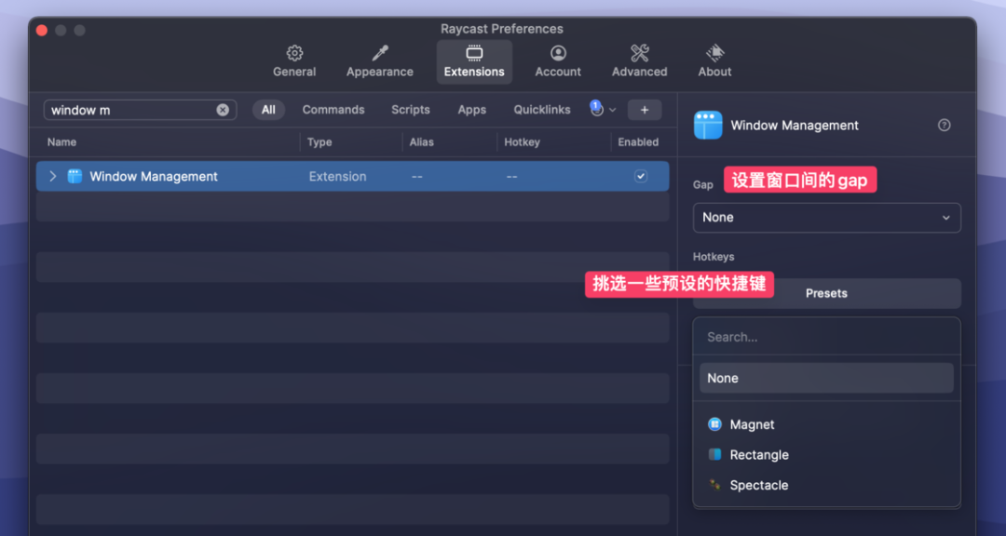Click the Magnet app icon
1006x536 pixels.
[714, 424]
